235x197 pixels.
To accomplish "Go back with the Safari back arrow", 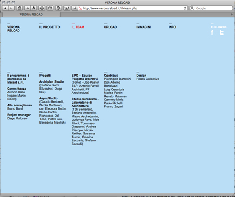I will pos(5,8).
